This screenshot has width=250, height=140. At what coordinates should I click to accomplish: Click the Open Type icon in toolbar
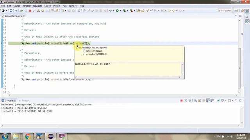click(x=139, y=10)
